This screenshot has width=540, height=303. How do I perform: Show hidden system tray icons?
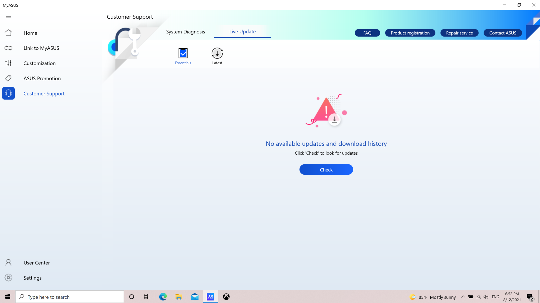click(x=463, y=297)
